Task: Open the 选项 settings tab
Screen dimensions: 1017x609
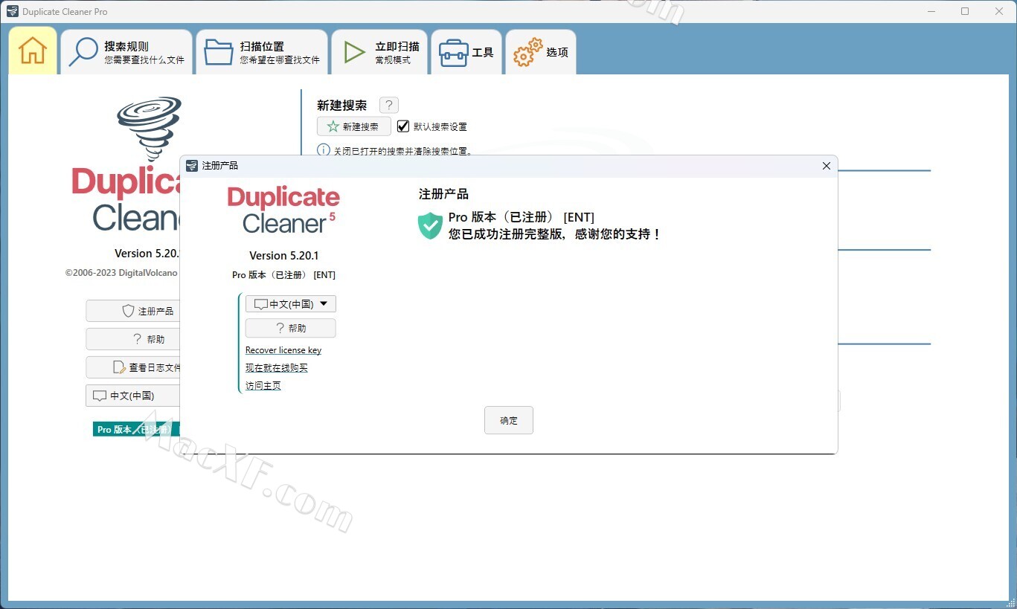Action: (541, 52)
